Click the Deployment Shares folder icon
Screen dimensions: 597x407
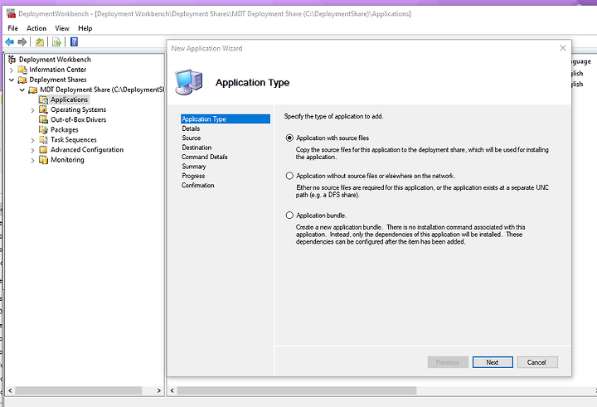[23, 80]
